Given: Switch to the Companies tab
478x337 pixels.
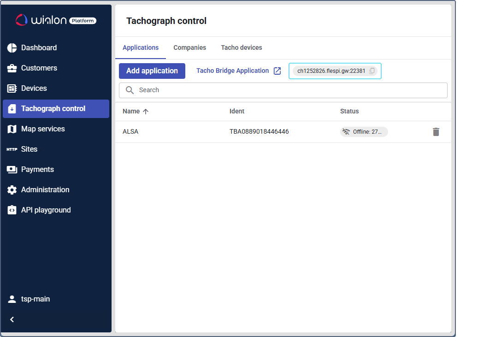Looking at the screenshot, I should (x=189, y=48).
